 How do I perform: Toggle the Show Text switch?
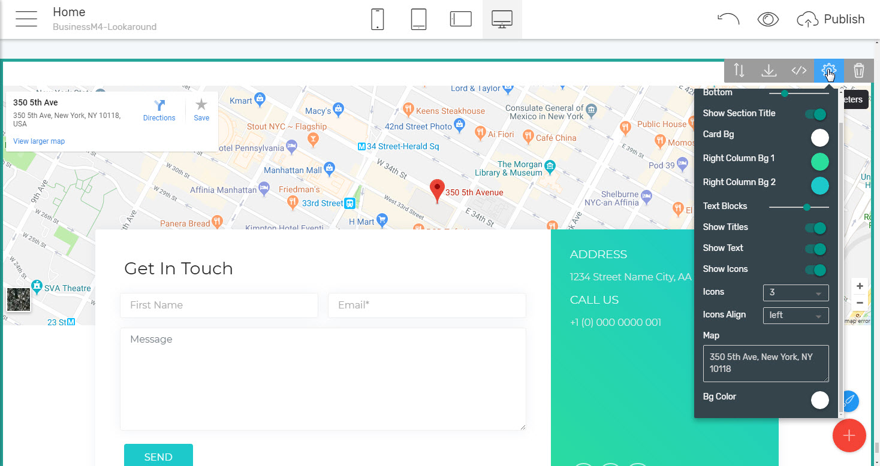(x=816, y=249)
